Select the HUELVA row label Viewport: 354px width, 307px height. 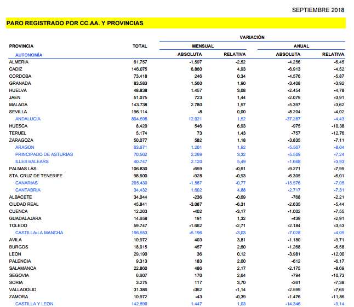click(x=18, y=90)
